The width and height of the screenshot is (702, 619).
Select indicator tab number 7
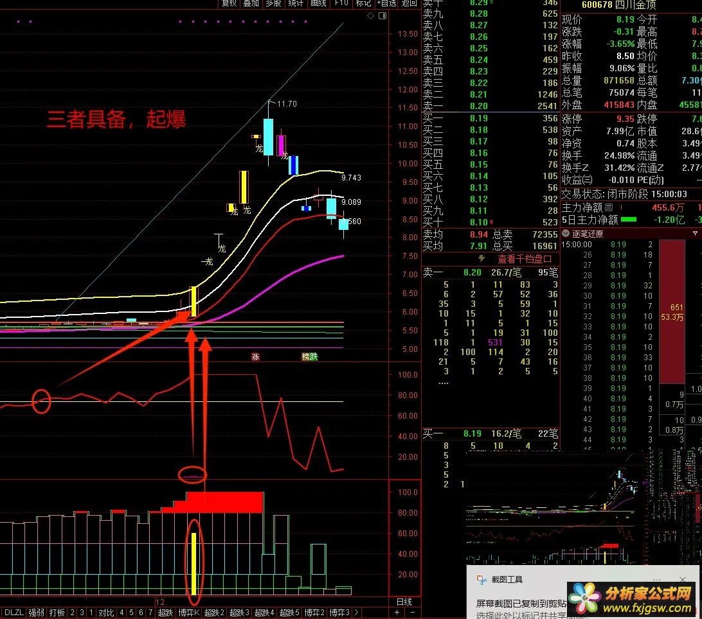coord(150,613)
